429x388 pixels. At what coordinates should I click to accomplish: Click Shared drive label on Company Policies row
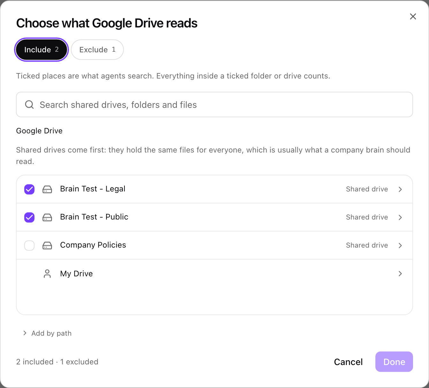[x=367, y=245]
